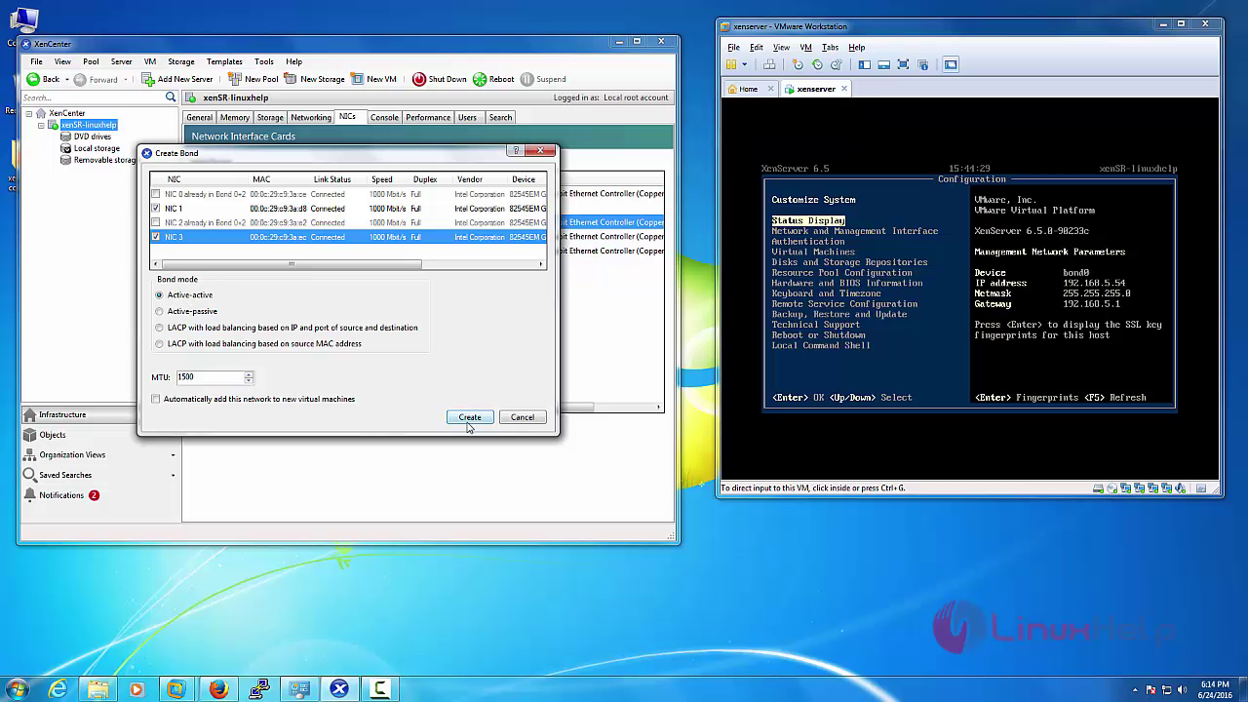This screenshot has height=702, width=1248.
Task: Open the Server menu in XenCenter
Action: (121, 61)
